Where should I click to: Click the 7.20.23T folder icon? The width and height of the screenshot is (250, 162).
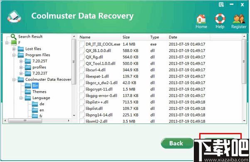click(28, 73)
